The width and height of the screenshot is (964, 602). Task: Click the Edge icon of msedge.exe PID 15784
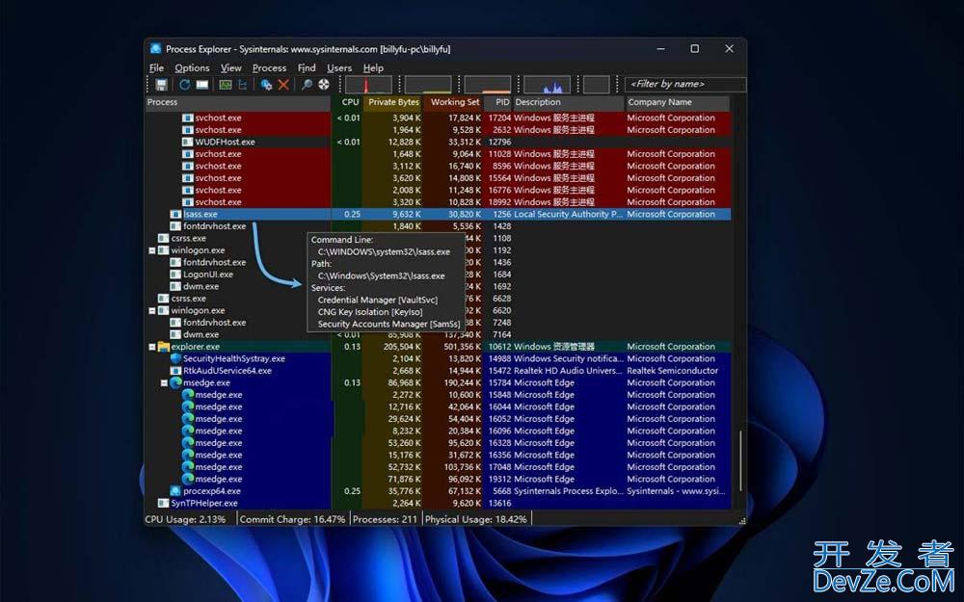(x=175, y=382)
